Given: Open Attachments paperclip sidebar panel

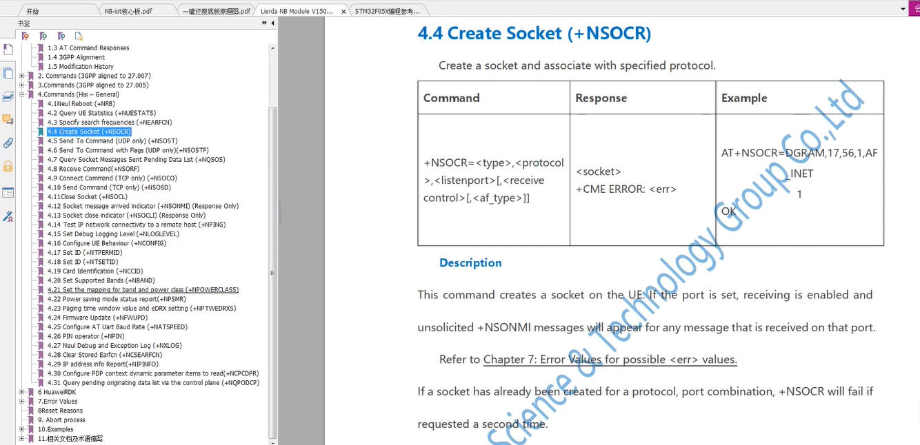Looking at the screenshot, I should tap(8, 143).
